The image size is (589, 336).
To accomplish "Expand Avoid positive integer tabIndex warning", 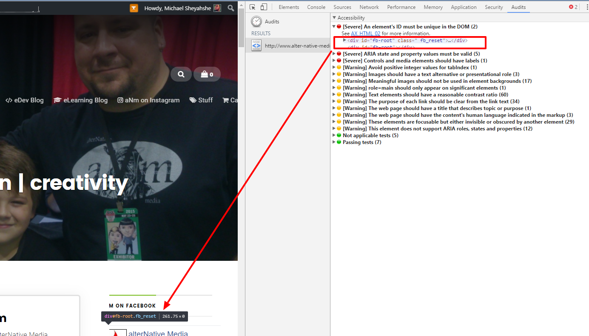I will tap(334, 68).
